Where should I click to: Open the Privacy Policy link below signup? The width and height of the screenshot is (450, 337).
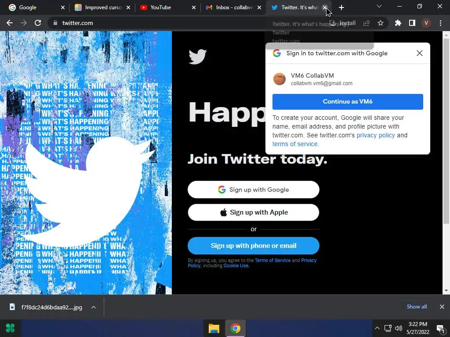point(308,260)
